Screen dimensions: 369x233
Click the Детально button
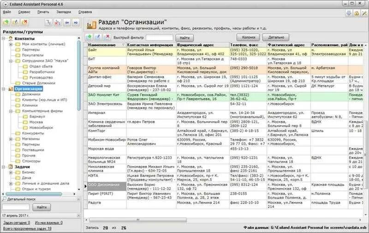pos(276,37)
